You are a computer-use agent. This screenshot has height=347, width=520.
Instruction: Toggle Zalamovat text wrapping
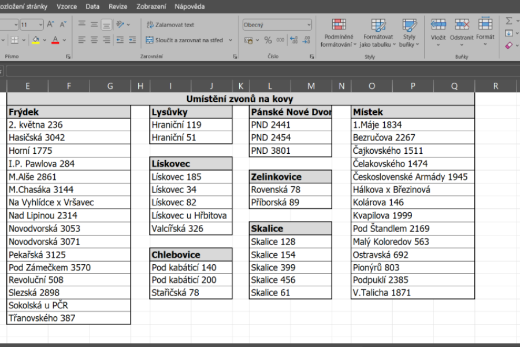tap(170, 25)
